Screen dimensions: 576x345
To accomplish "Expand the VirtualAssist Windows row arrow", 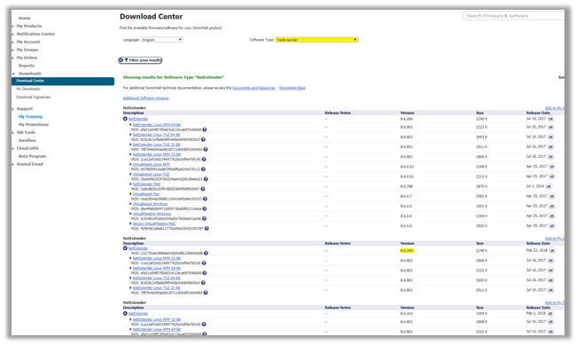I will pyautogui.click(x=130, y=204).
